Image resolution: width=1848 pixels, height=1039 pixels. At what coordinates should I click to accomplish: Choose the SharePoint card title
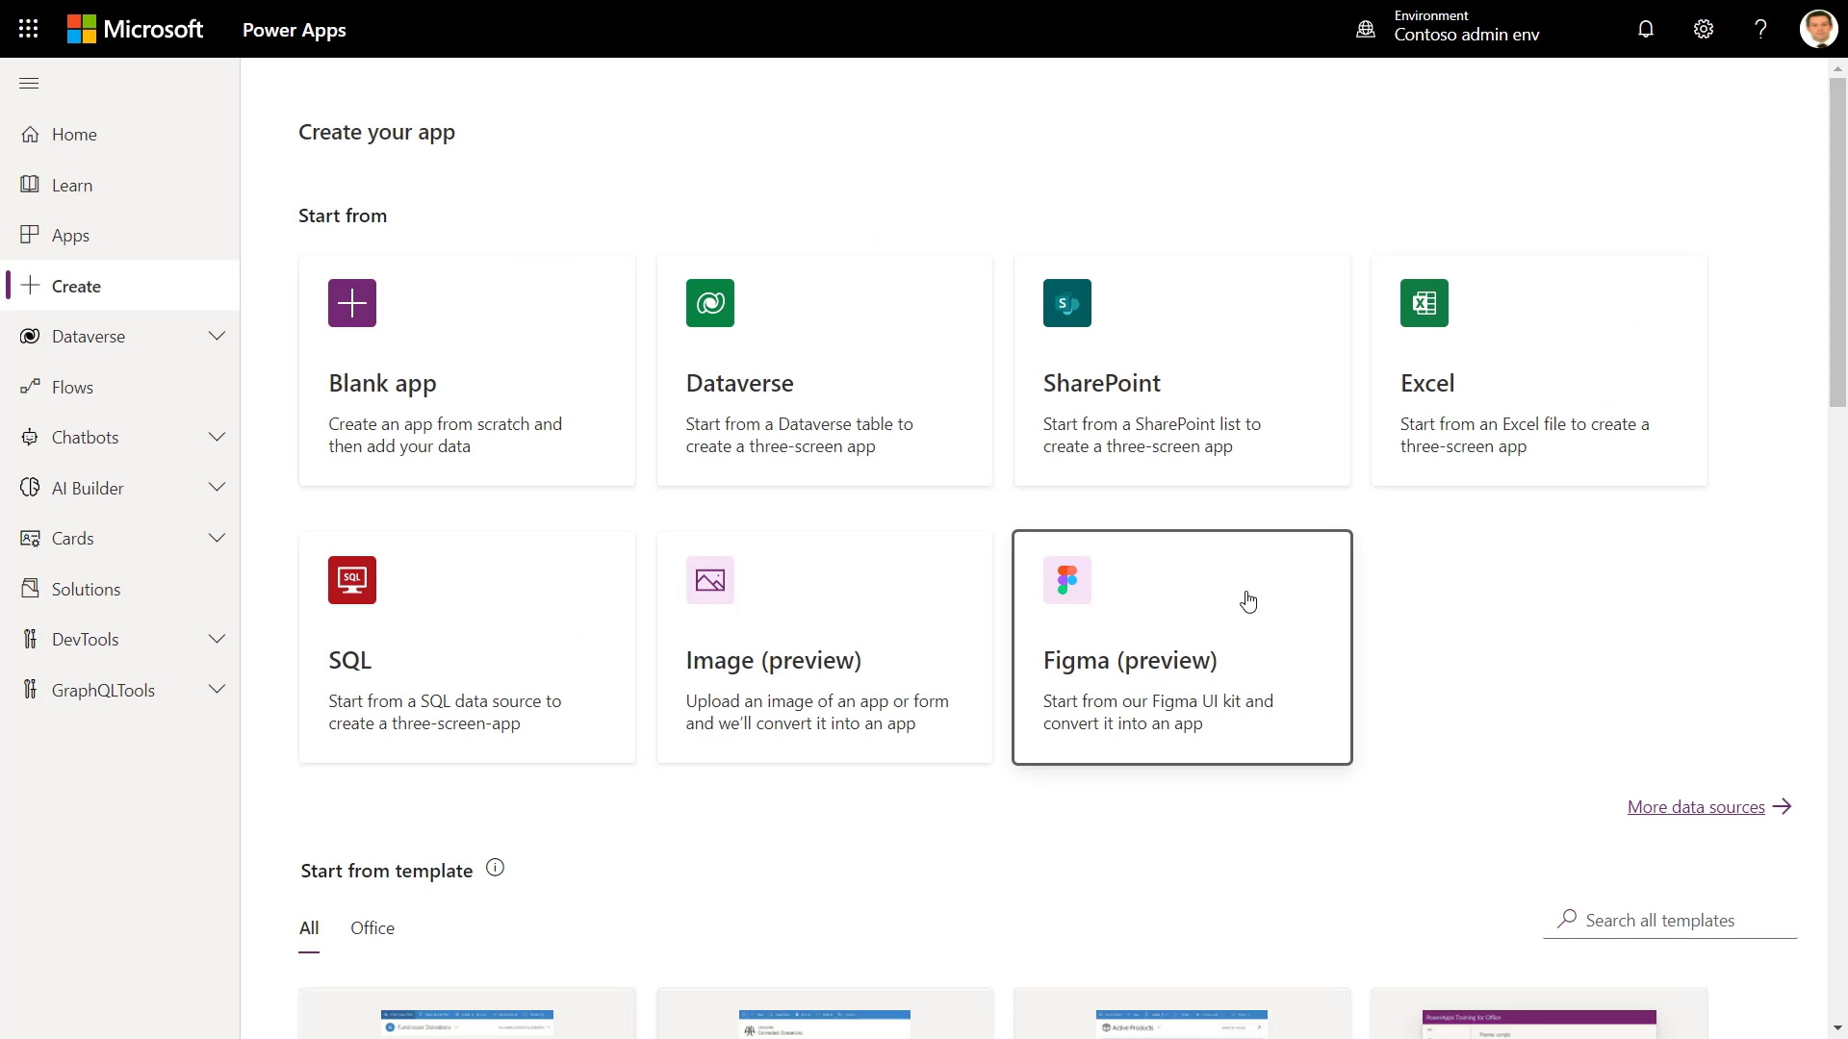1102,384
